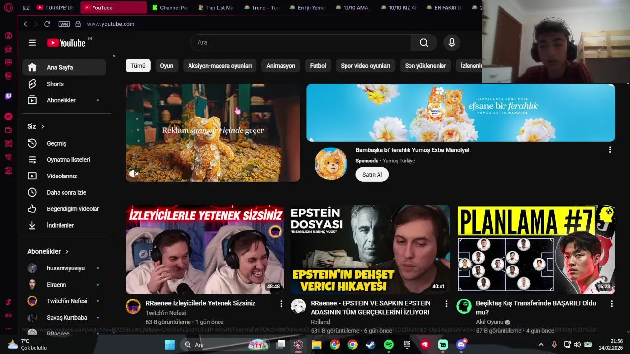Focus the YouTube Ara search field
This screenshot has height=354, width=630.
tap(301, 43)
